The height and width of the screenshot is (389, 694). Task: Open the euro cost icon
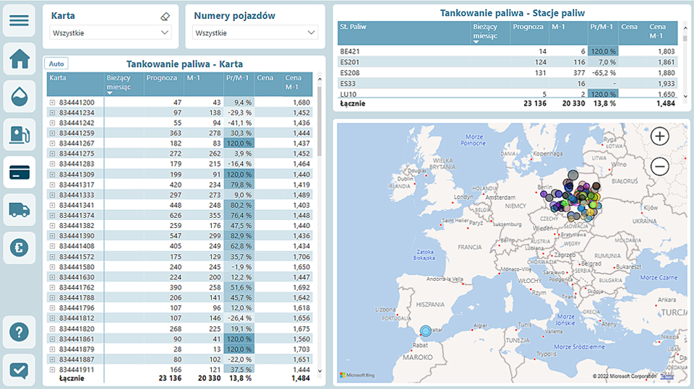(x=19, y=248)
